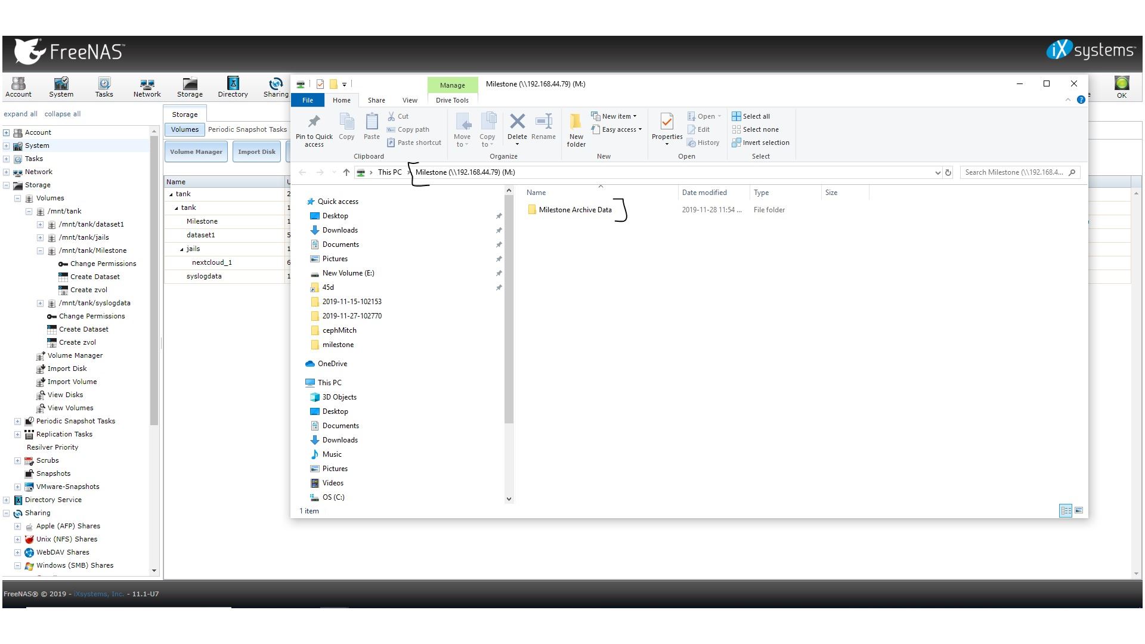Image resolution: width=1145 pixels, height=644 pixels.
Task: Open the Tasks icon in FreeNAS toolbar
Action: (x=104, y=87)
